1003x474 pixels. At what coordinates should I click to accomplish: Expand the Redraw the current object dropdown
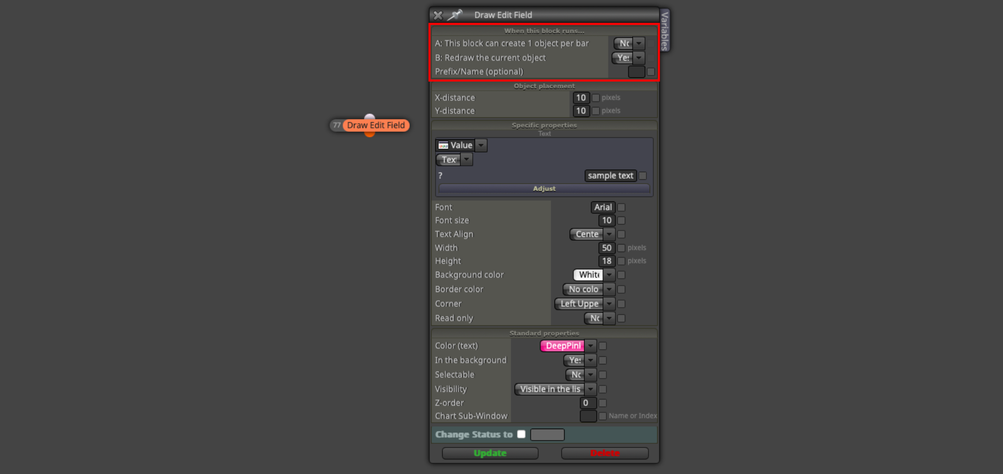click(x=639, y=58)
